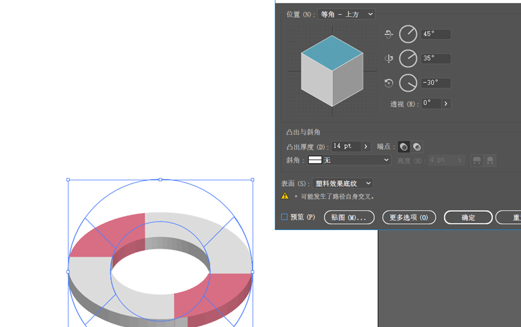Viewport: 521px width, 327px height.
Task: Expand the 透视 perspective slider arrow
Action: 446,104
